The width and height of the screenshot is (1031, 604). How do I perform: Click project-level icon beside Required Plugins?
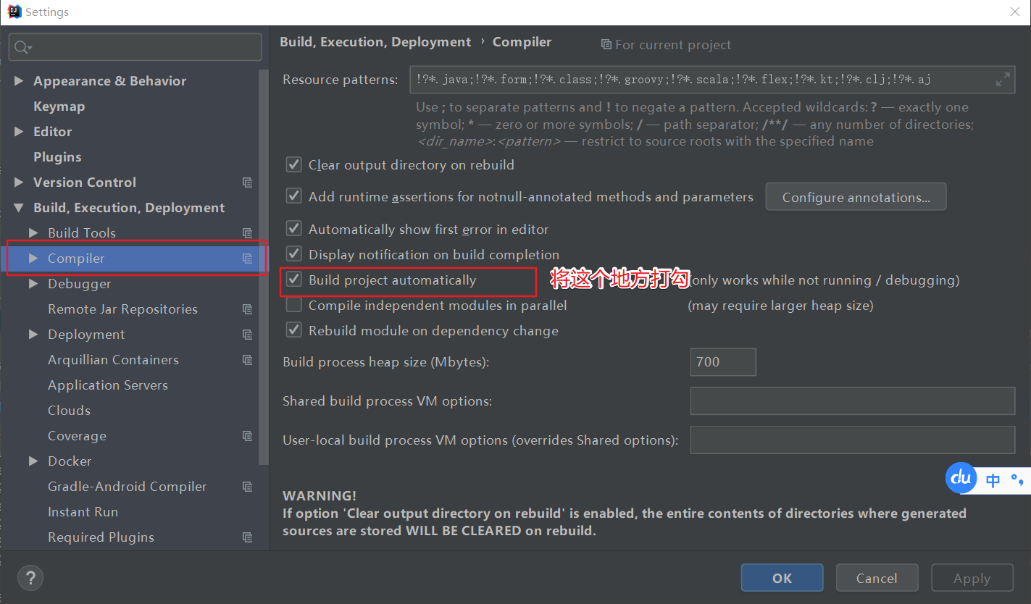[x=248, y=537]
